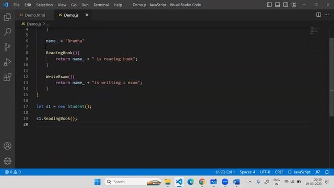Open Customize Layout icon
334x188 pixels.
(294, 5)
